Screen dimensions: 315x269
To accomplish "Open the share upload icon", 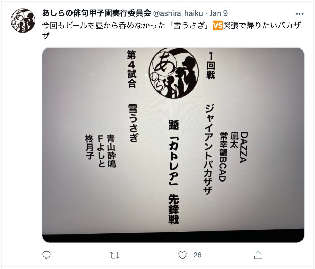I will (258, 255).
